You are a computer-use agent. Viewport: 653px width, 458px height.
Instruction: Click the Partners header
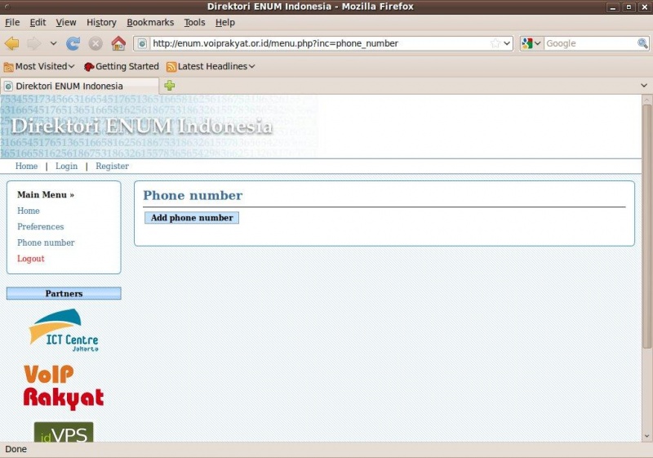pos(64,293)
